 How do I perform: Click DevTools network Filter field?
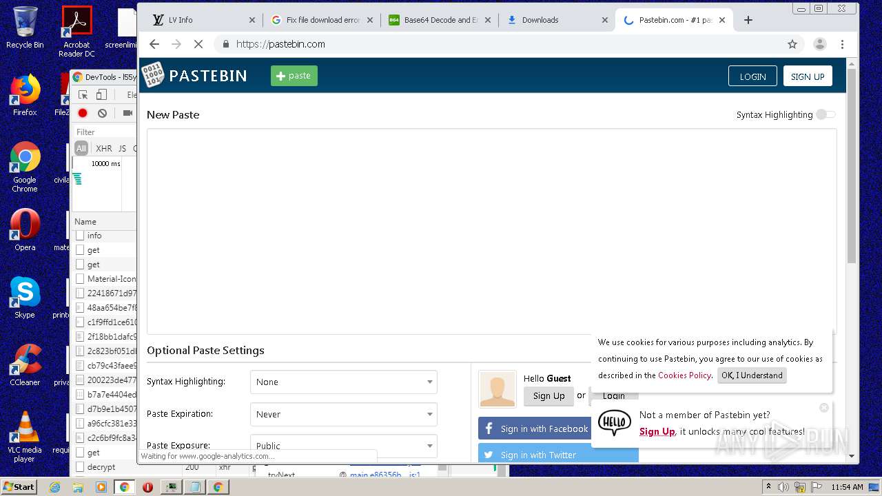click(105, 132)
